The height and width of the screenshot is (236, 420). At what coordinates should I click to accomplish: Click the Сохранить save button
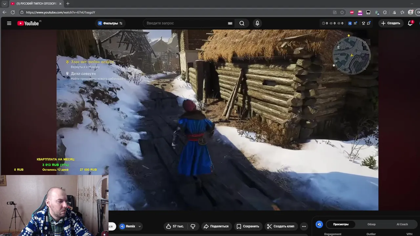click(248, 226)
